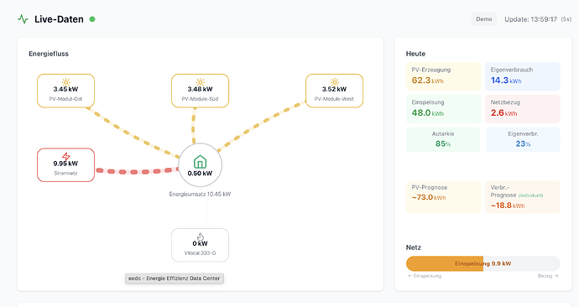The height and width of the screenshot is (307, 579).
Task: Click the 3.45 kW value
Action: [65, 89]
